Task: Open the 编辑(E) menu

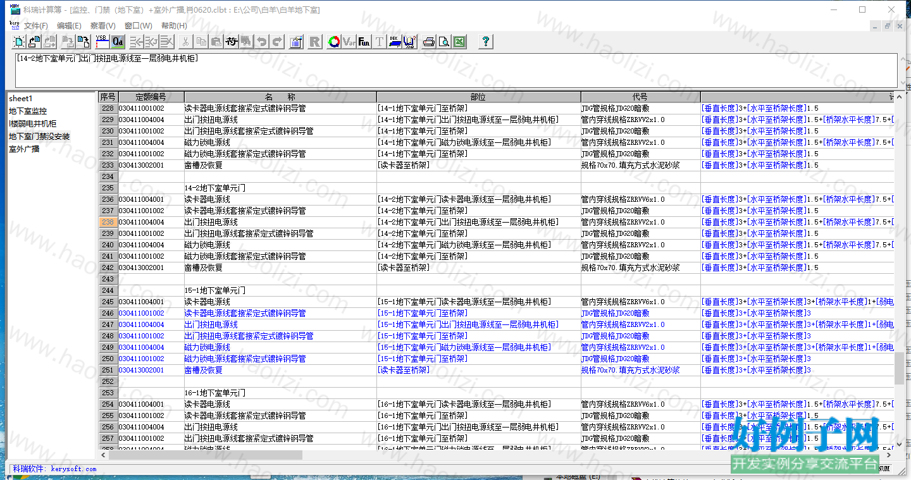Action: (x=69, y=26)
